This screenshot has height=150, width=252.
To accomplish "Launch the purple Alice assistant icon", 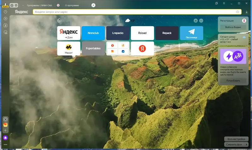I will tap(5, 138).
